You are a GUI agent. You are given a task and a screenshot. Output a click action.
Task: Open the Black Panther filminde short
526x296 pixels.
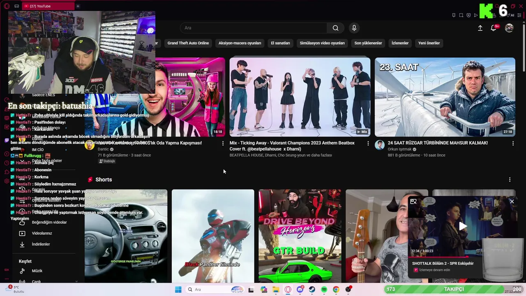point(213,236)
